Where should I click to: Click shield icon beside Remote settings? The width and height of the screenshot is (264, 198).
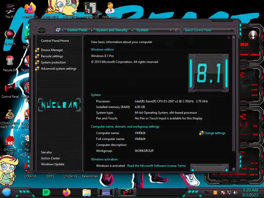coord(37,56)
